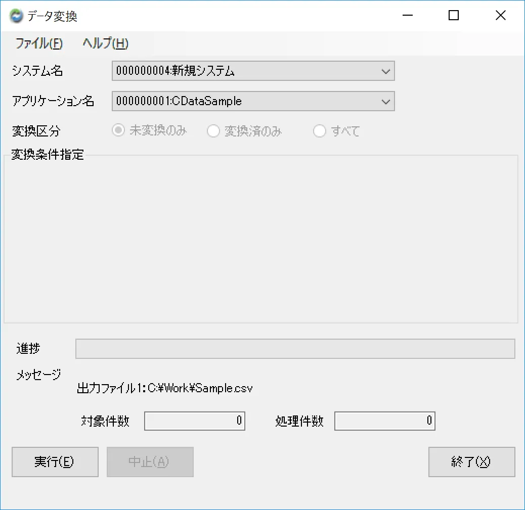Click the 実行(E) button to start conversion
The height and width of the screenshot is (510, 525).
[x=55, y=461]
